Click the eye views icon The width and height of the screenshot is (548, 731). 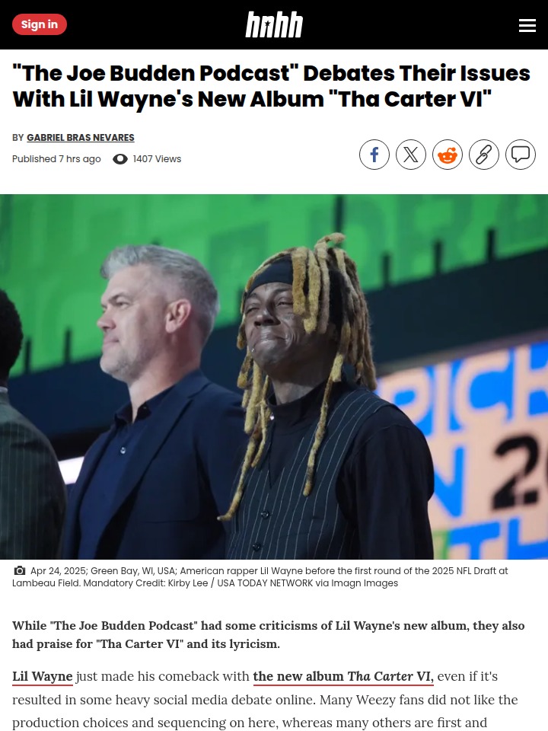(x=119, y=159)
